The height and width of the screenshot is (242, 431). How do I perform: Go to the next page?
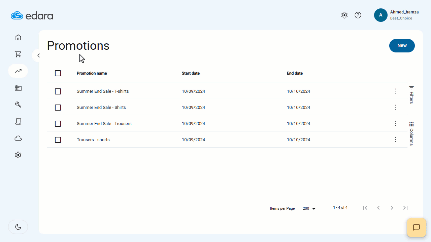point(392,208)
